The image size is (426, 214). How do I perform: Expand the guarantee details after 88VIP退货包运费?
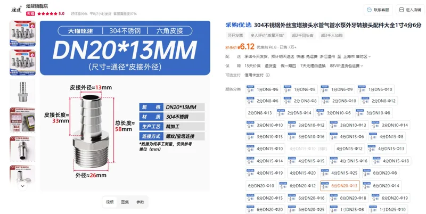[x=362, y=65]
